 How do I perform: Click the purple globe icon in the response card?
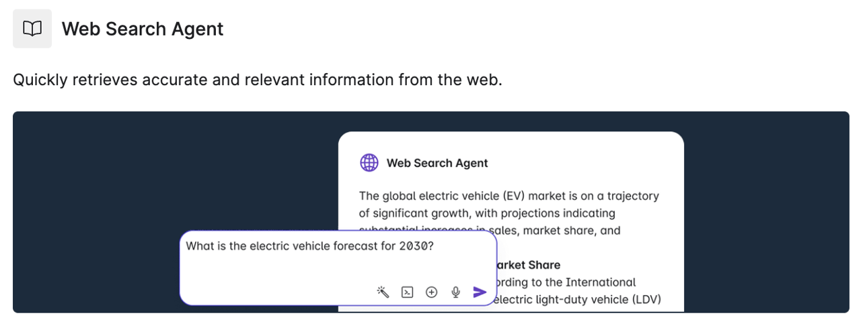click(x=369, y=163)
